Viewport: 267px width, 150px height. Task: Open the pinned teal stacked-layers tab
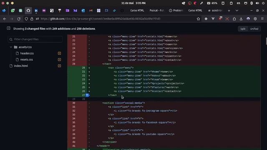[x=114, y=10]
